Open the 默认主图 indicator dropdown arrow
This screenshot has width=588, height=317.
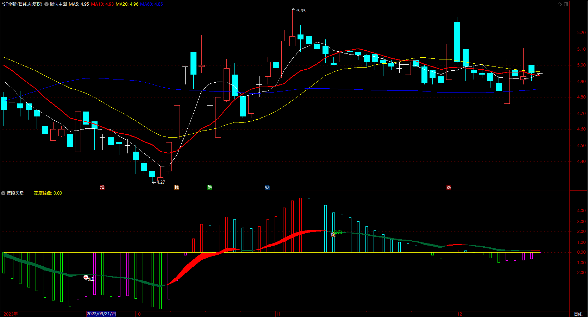coord(46,4)
